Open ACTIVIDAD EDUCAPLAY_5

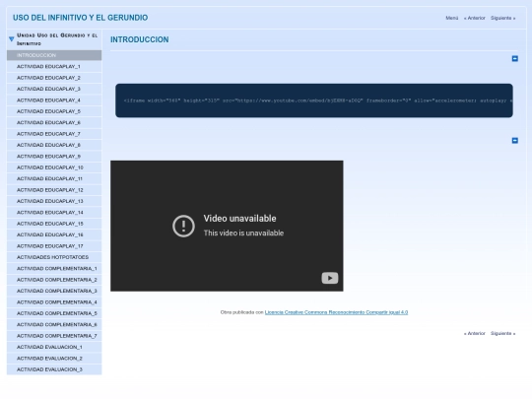click(54, 111)
